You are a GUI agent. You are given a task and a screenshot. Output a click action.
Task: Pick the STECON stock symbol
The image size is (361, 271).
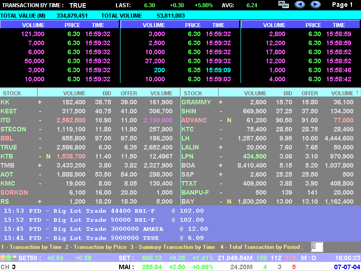click(13, 129)
